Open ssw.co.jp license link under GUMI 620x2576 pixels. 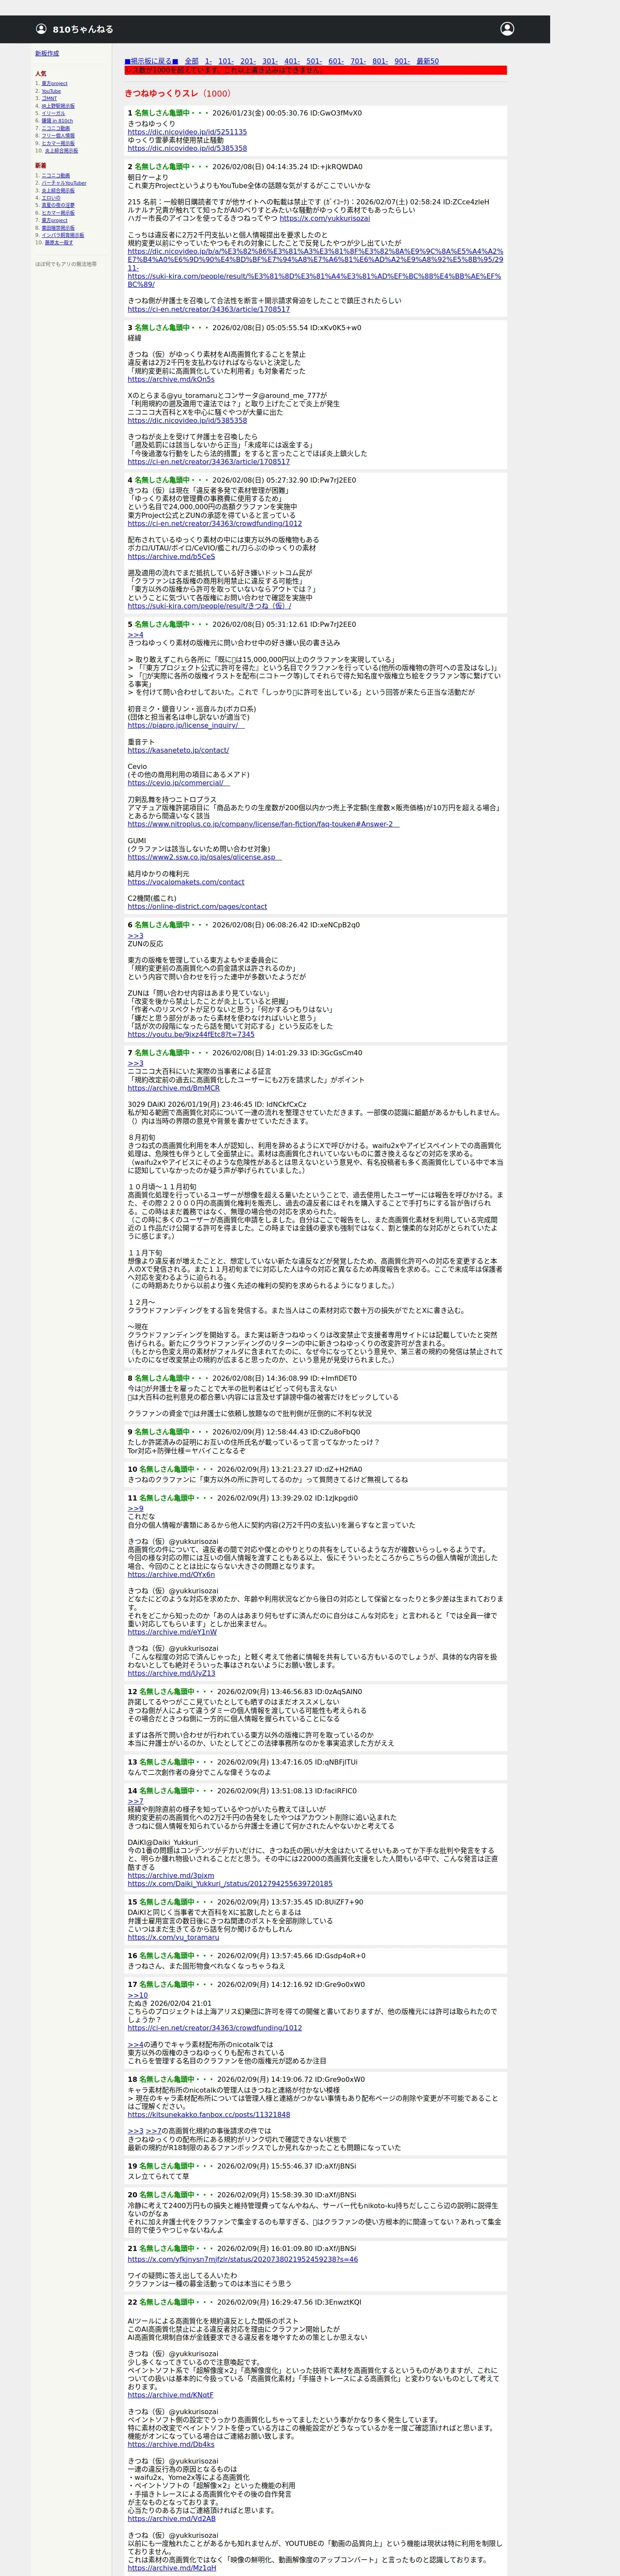pos(205,857)
